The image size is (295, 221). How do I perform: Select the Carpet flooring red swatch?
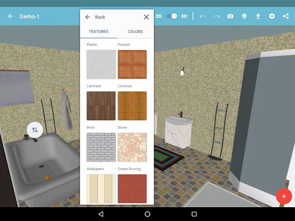pyautogui.click(x=132, y=189)
